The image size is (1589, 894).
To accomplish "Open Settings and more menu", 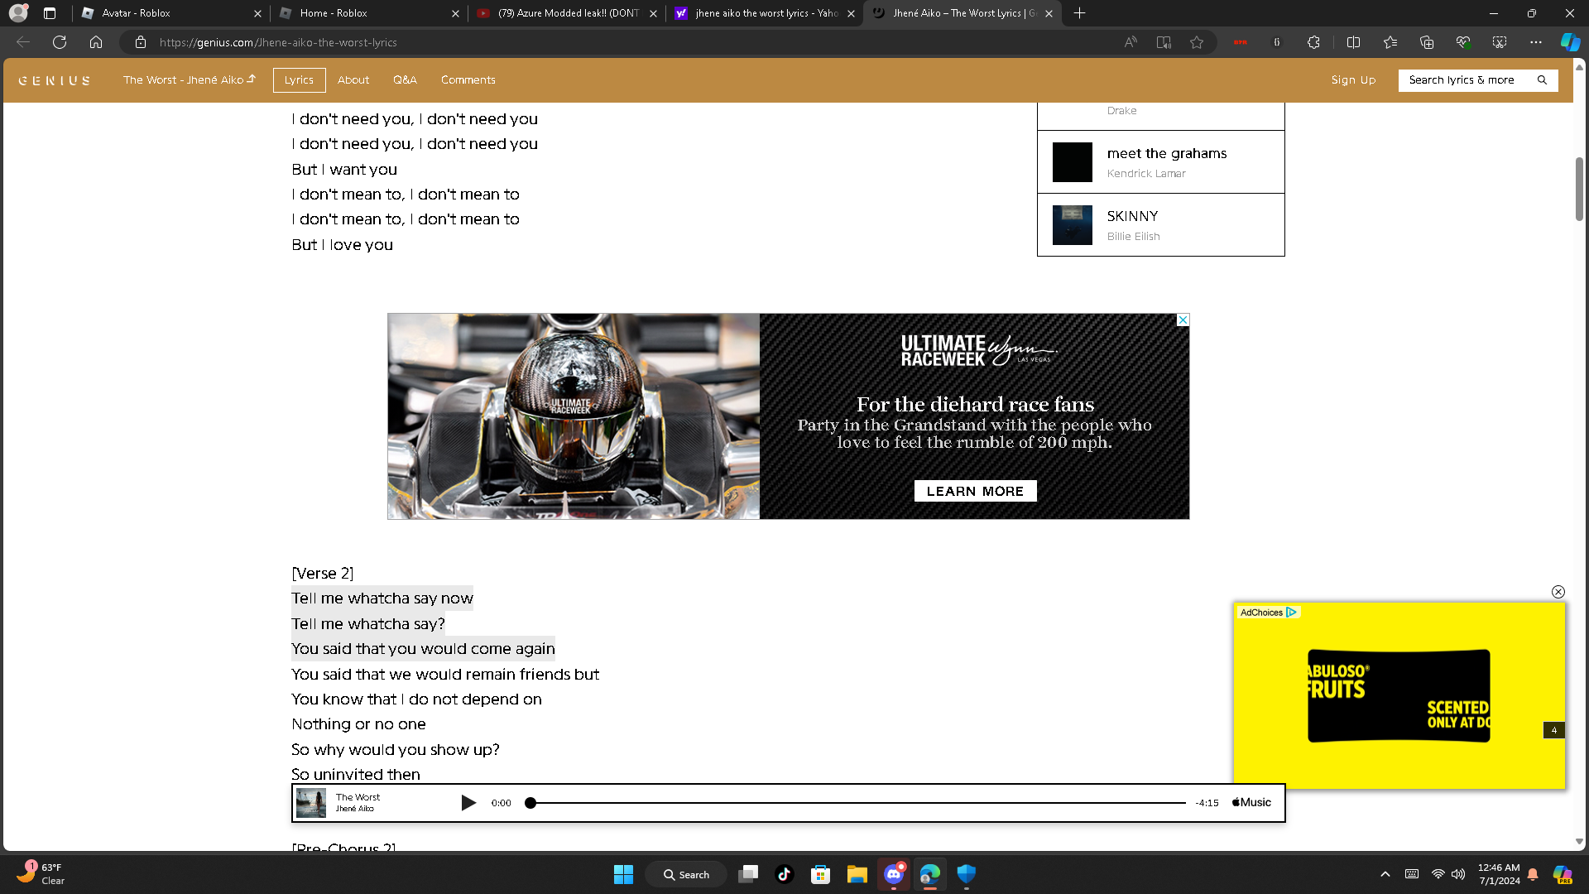I will point(1536,42).
